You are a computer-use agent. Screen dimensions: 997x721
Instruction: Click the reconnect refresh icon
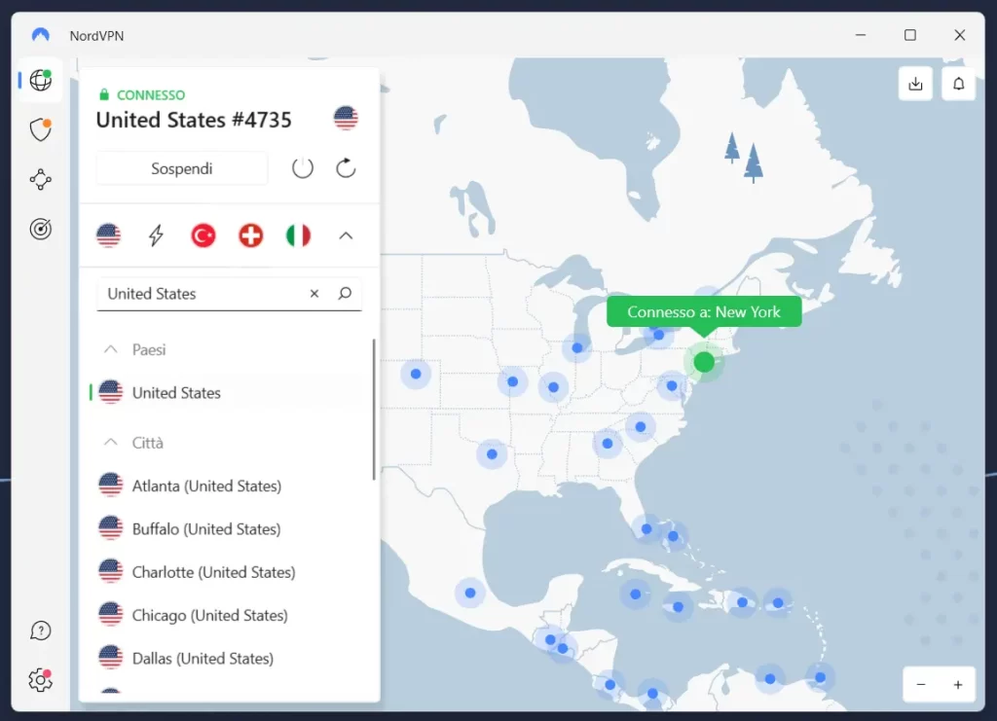[346, 168]
